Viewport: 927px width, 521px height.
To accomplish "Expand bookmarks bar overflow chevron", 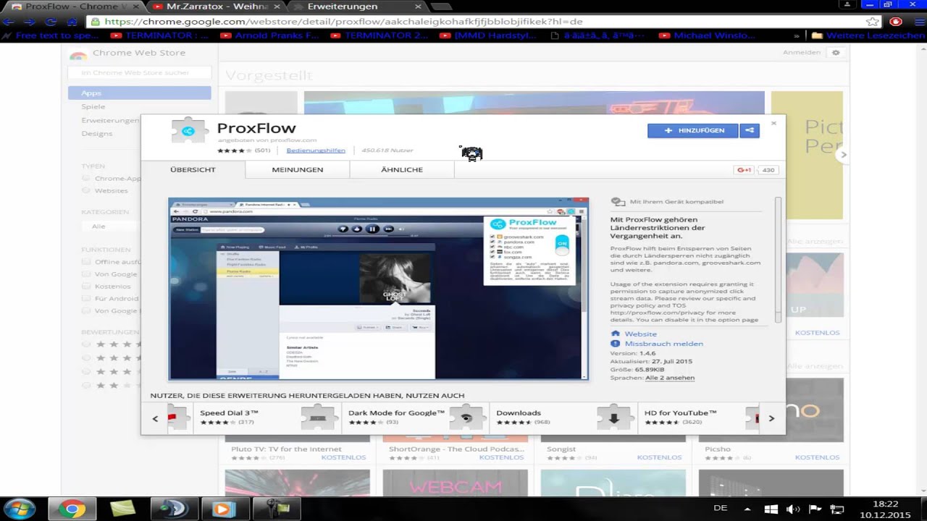I will 797,35.
